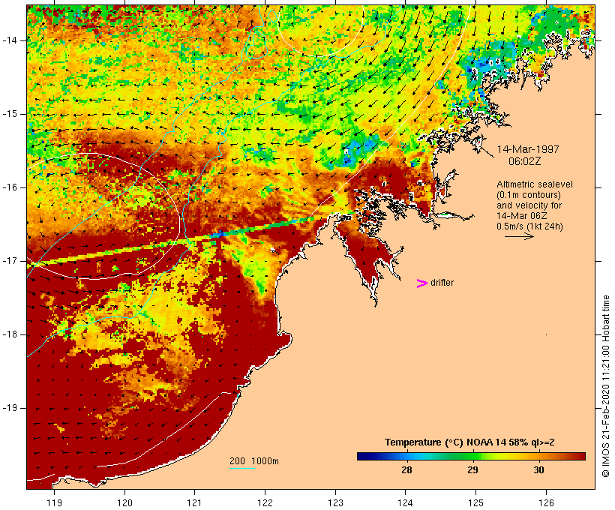Click latitude axis label "-15"
Screen dimensions: 615x510
tap(10, 114)
